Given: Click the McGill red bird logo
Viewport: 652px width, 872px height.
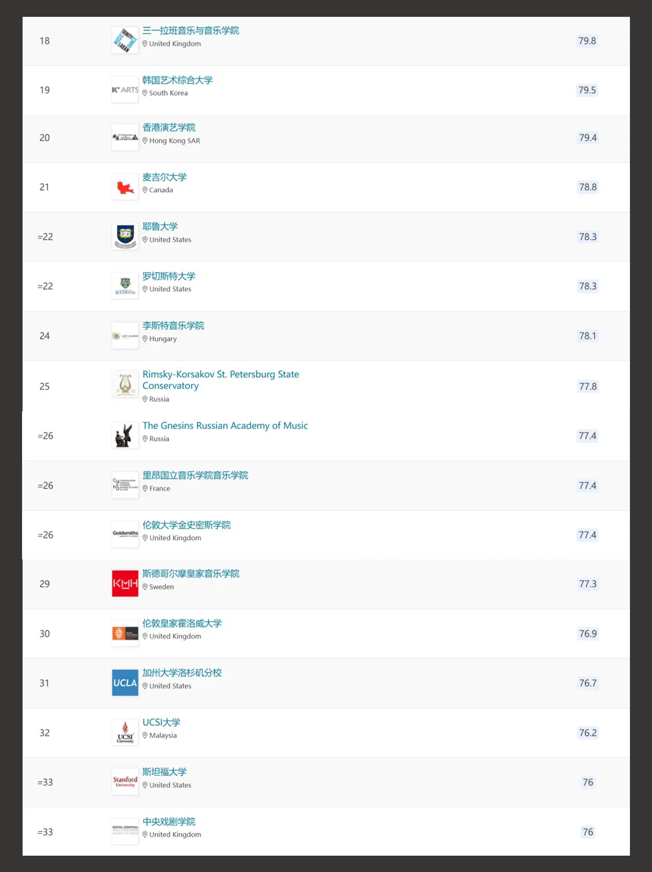Looking at the screenshot, I should tap(125, 187).
